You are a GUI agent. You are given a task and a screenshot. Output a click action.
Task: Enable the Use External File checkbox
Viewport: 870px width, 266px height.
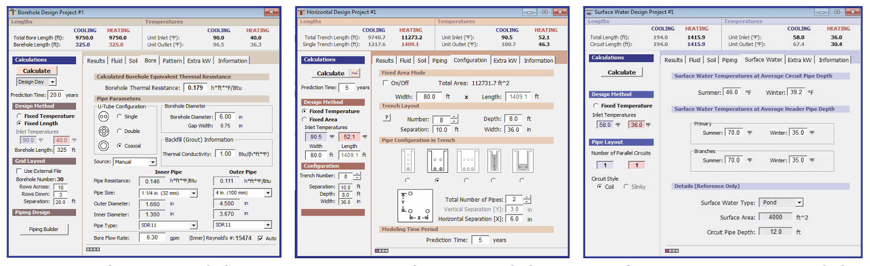tap(19, 171)
